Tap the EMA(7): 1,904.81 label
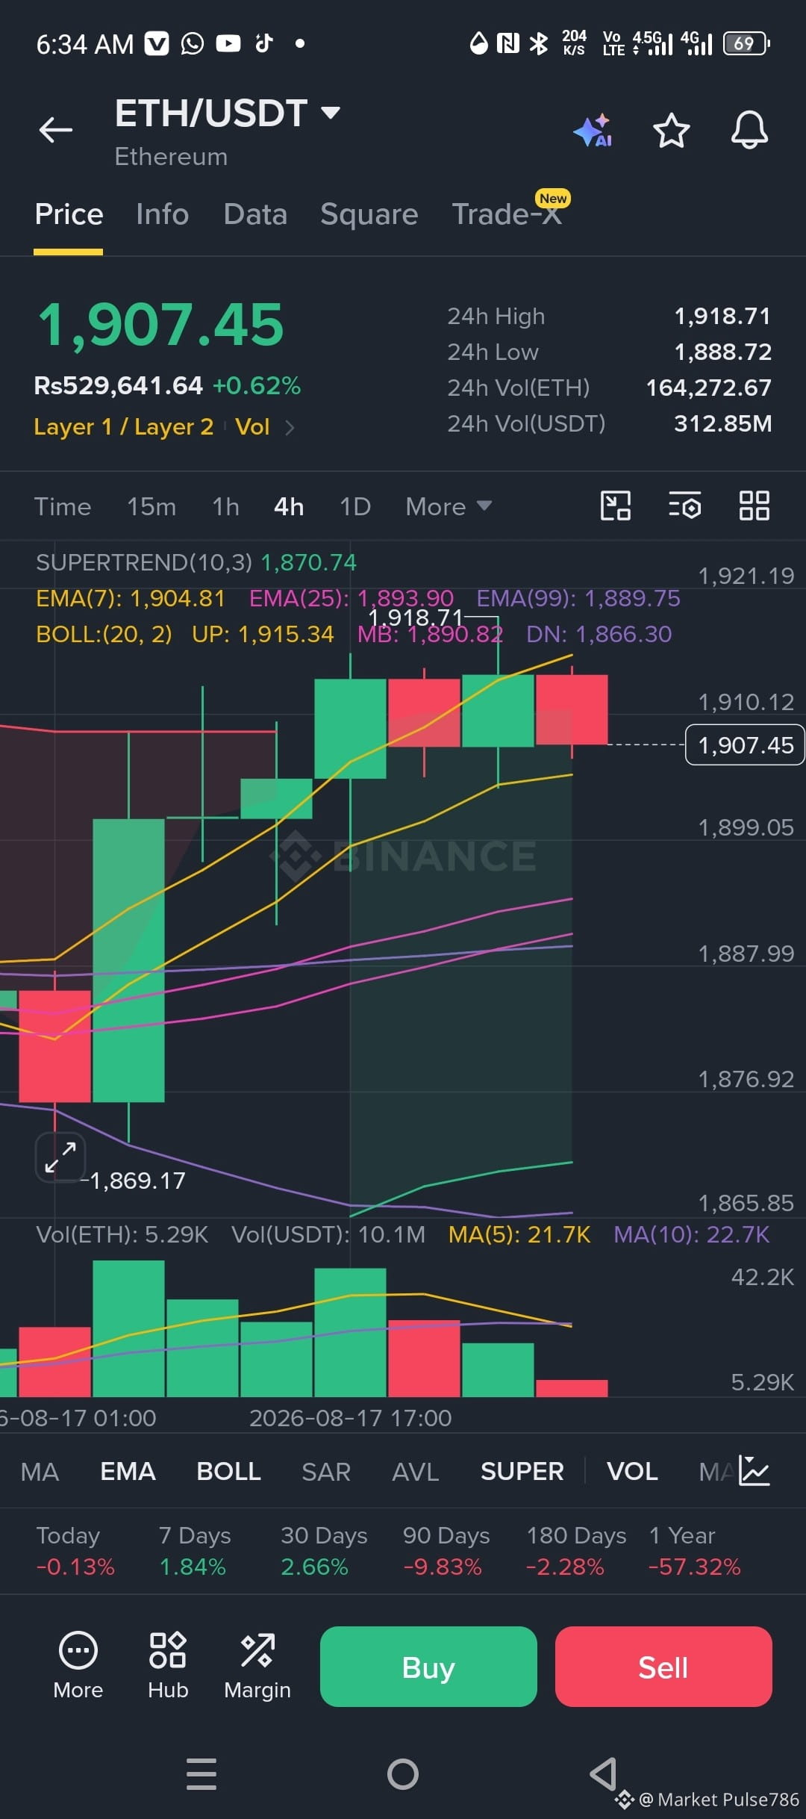The image size is (806, 1819). [x=131, y=598]
